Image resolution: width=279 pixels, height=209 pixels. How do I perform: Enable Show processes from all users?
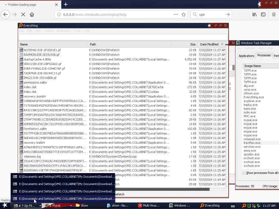(x=244, y=173)
